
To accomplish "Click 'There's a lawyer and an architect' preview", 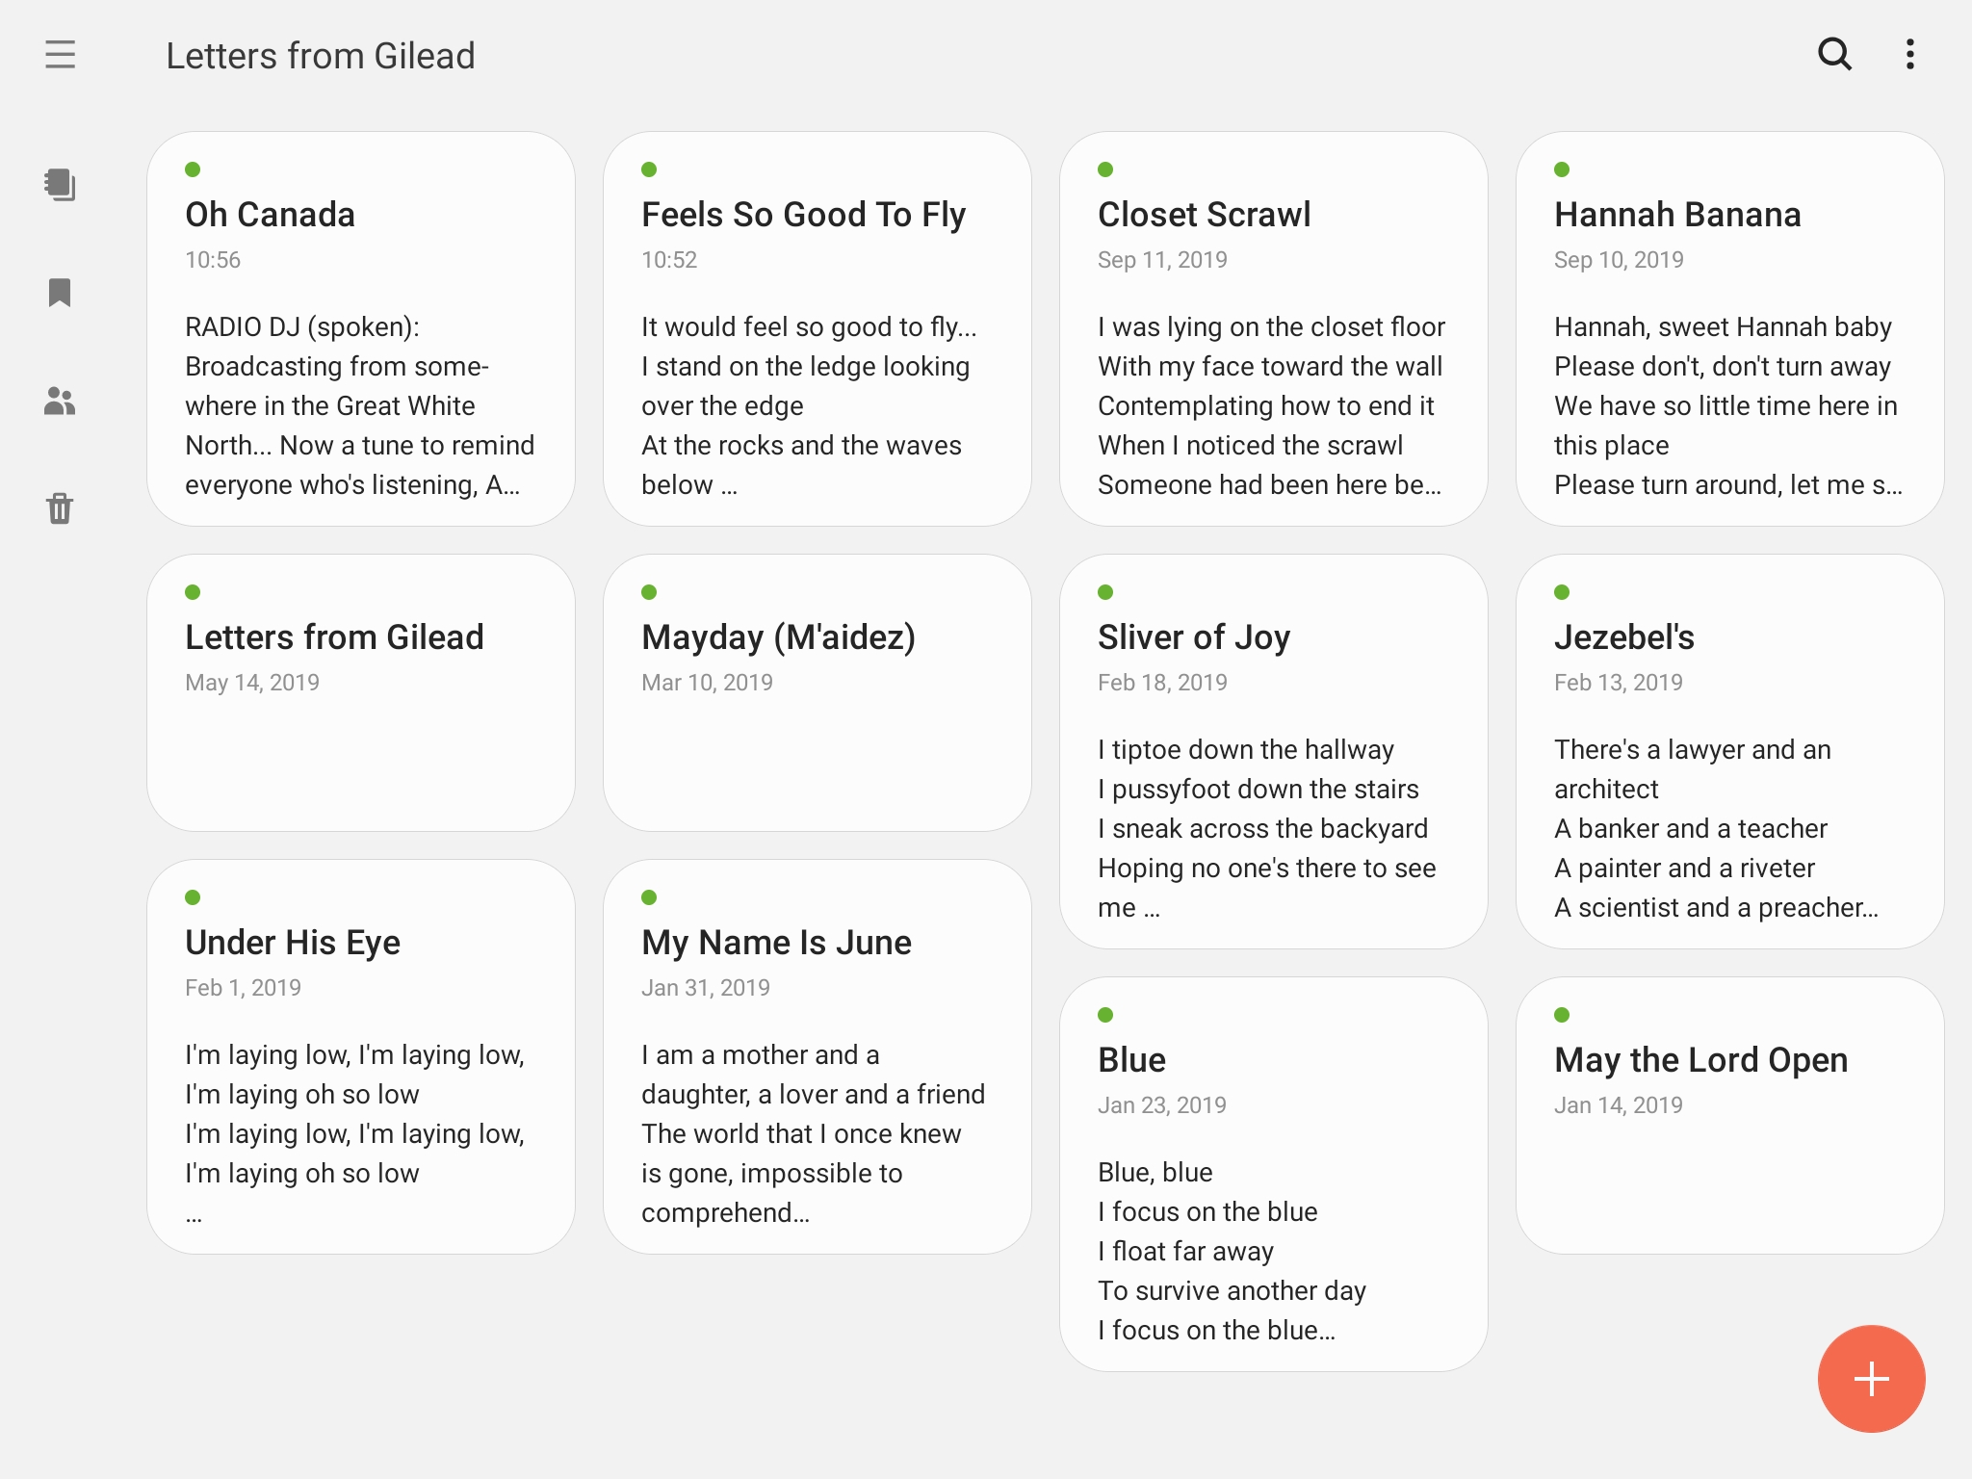I will tap(1693, 769).
